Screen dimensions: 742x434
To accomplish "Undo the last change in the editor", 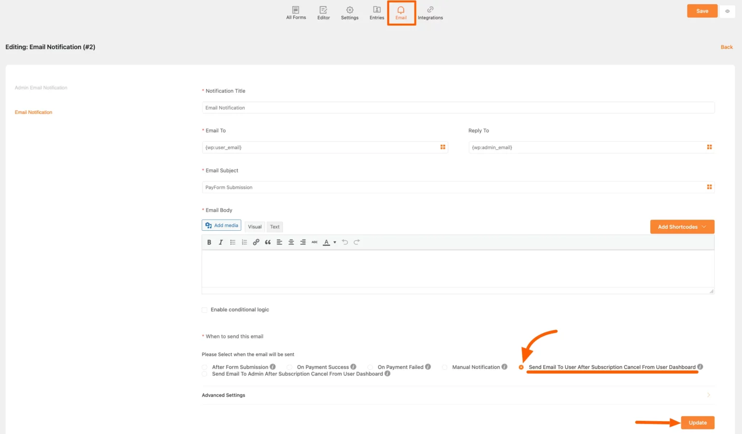I will pos(345,242).
